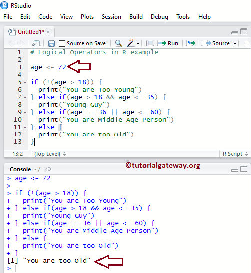251x273 pixels.
Task: Open the Tools menu
Action: click(183, 17)
